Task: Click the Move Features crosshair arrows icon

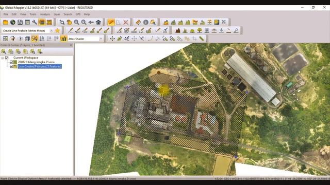Action: click(x=112, y=39)
